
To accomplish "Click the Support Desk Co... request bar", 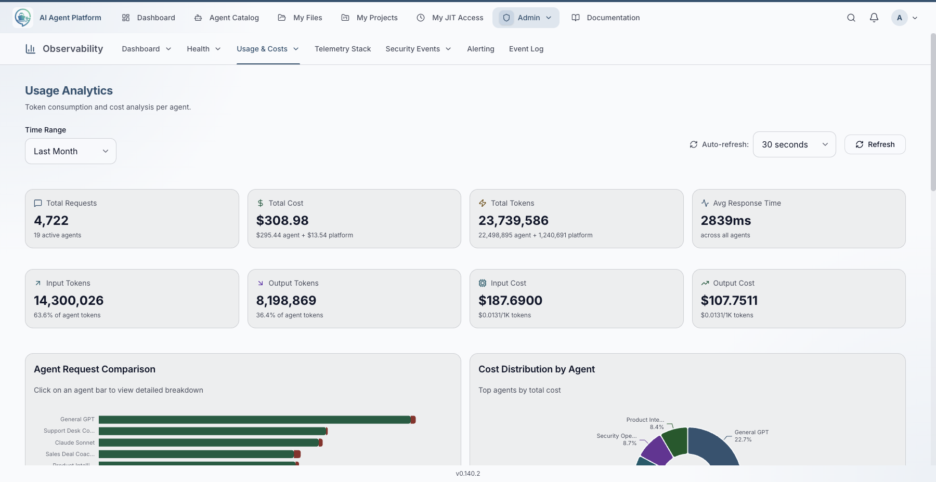I will (x=213, y=431).
